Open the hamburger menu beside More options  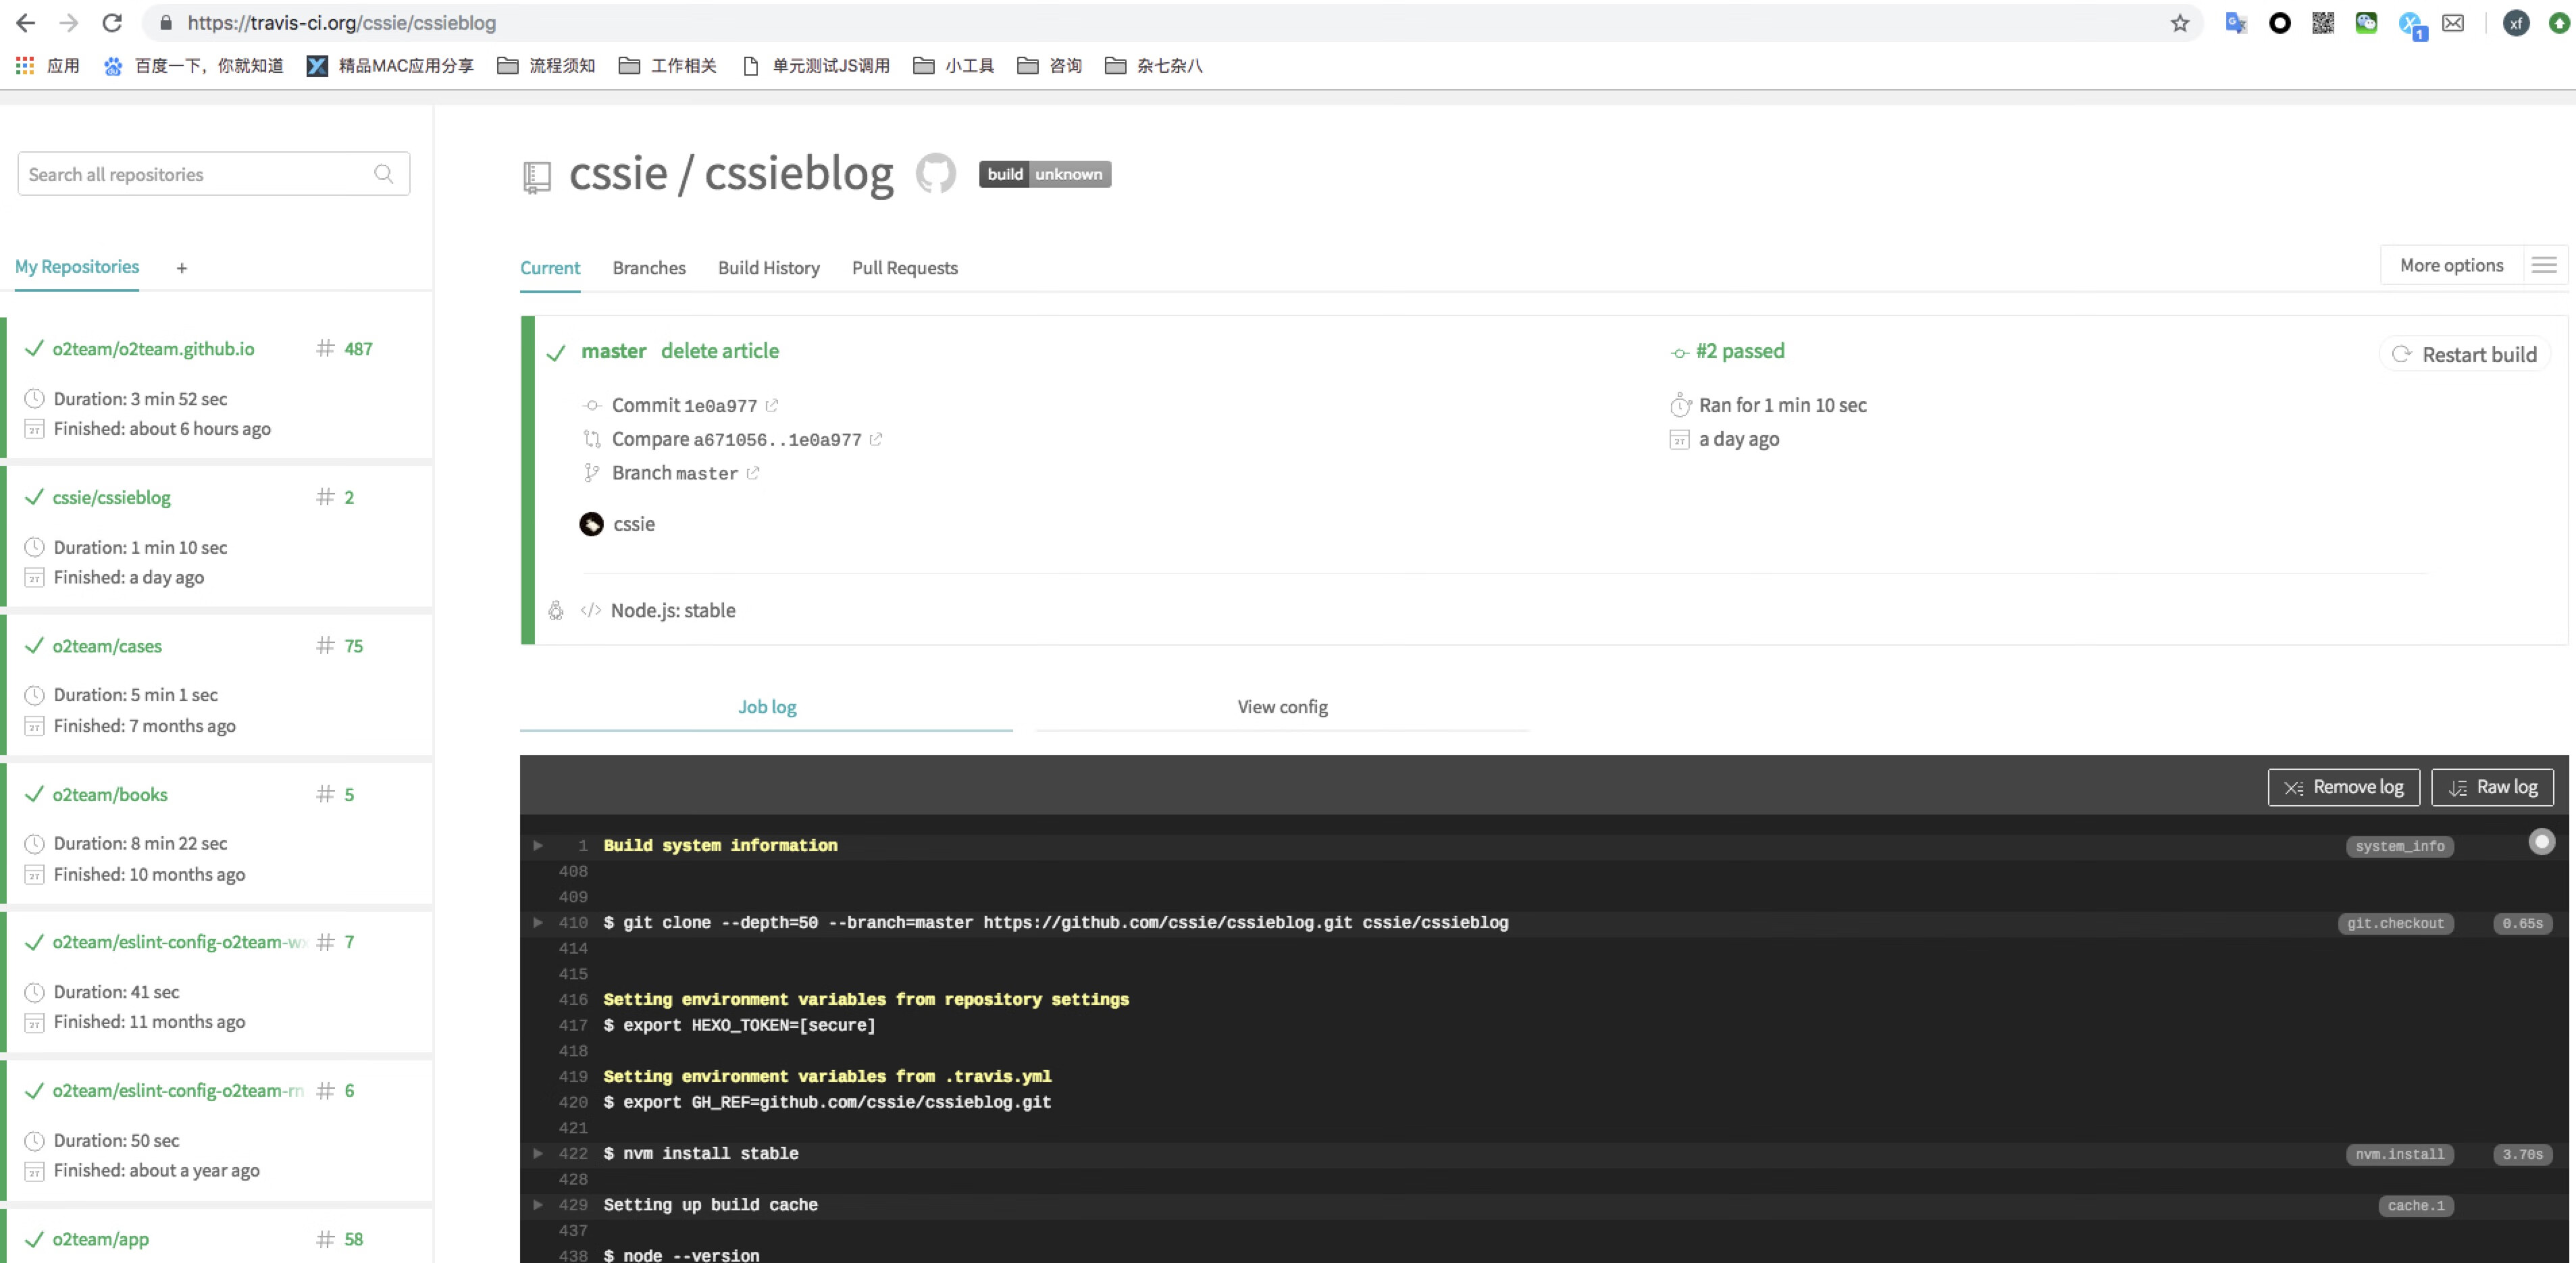click(2544, 265)
